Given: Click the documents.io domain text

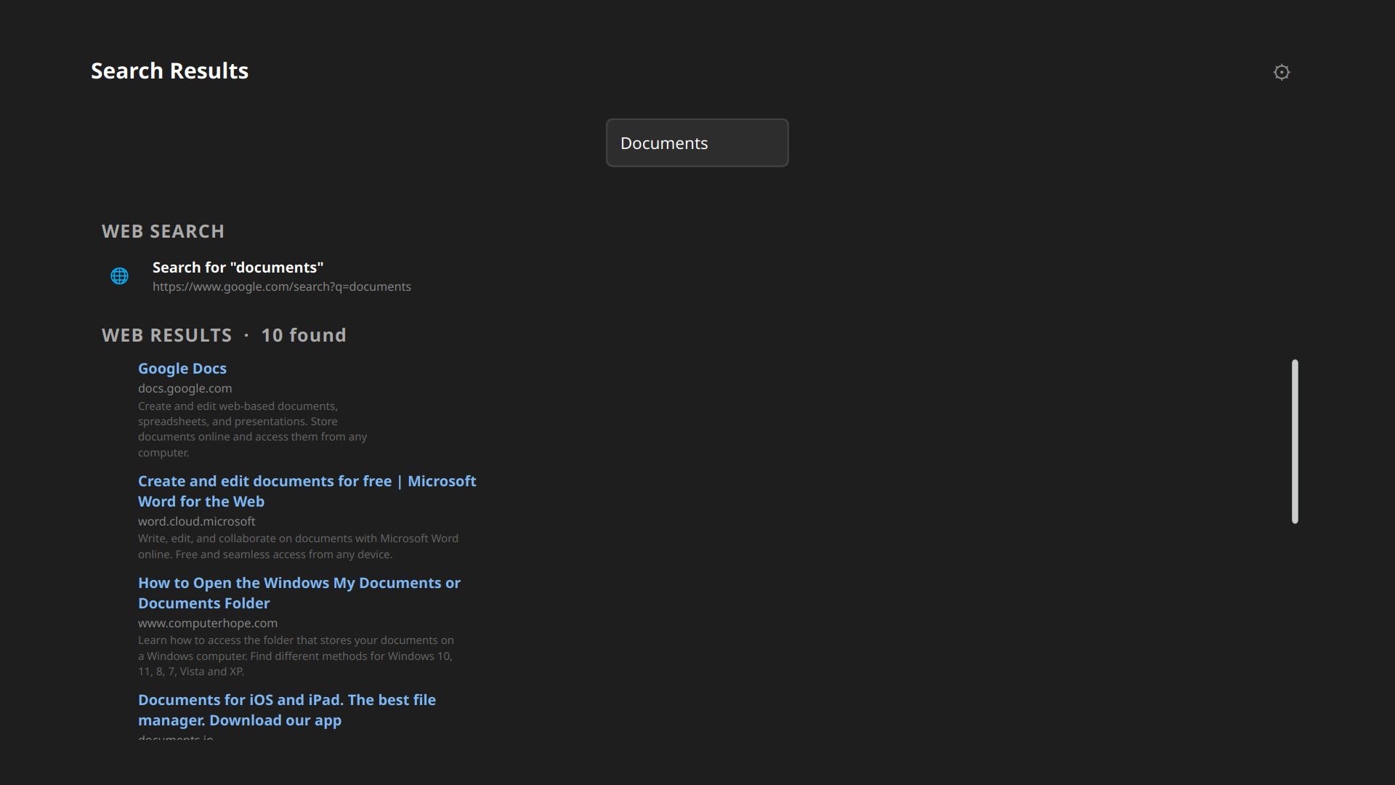Looking at the screenshot, I should [175, 739].
